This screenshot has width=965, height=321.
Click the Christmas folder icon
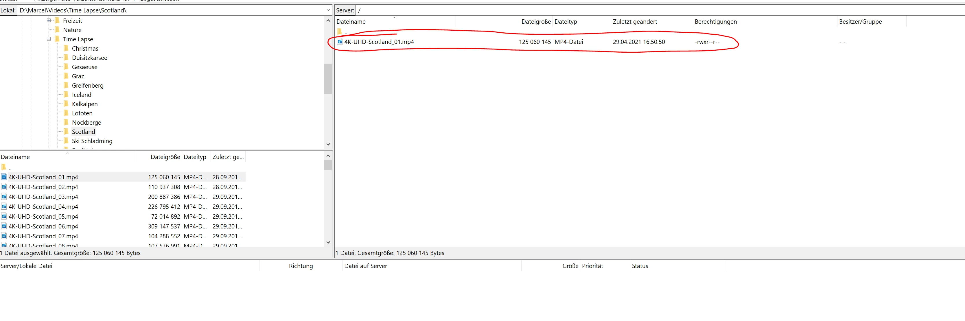(66, 48)
